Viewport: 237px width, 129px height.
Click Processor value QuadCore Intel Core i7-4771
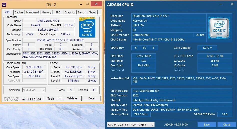[169, 16]
